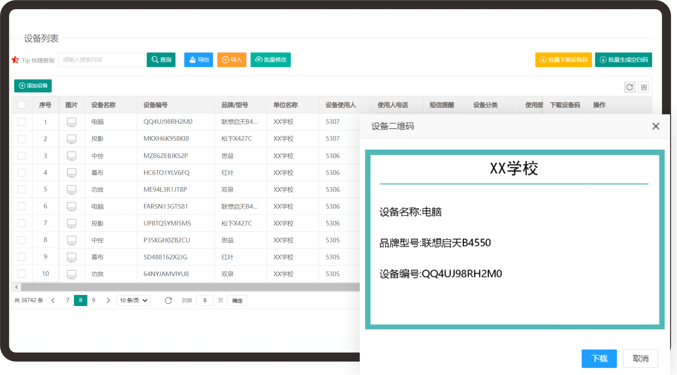Go to page 7
Image resolution: width=677 pixels, height=375 pixels.
coord(68,300)
